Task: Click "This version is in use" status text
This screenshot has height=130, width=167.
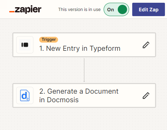Action: click(80, 10)
